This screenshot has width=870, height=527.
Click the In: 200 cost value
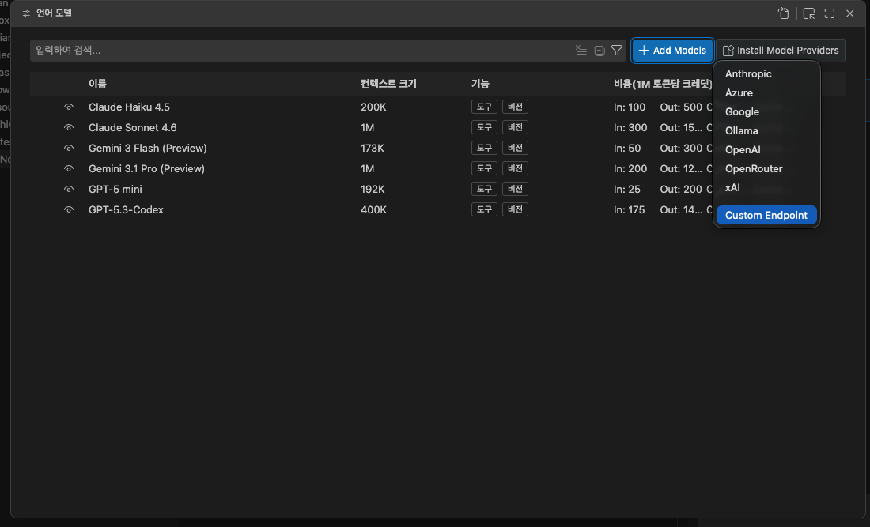coord(630,168)
